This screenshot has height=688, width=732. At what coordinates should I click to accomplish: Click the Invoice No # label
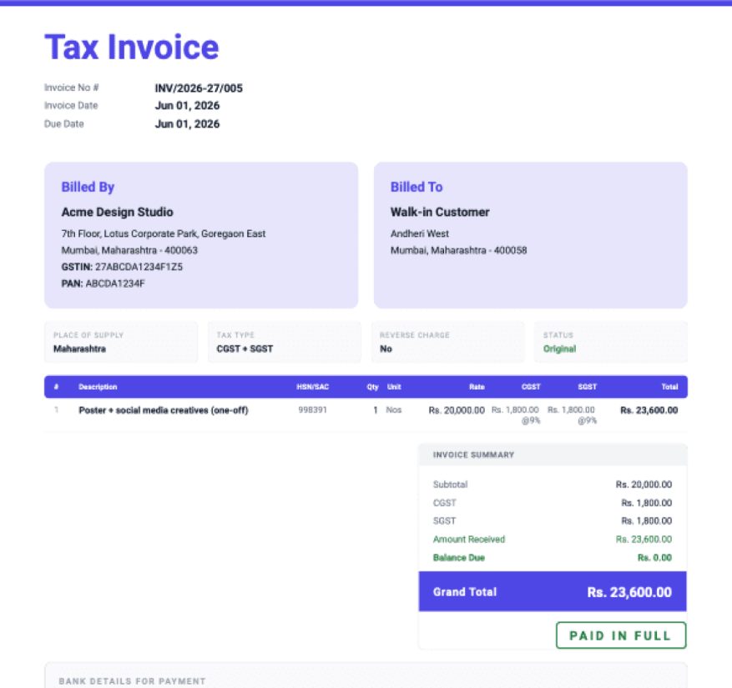point(72,88)
